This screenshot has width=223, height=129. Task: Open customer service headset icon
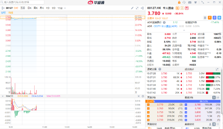pyautogui.click(x=184, y=2)
